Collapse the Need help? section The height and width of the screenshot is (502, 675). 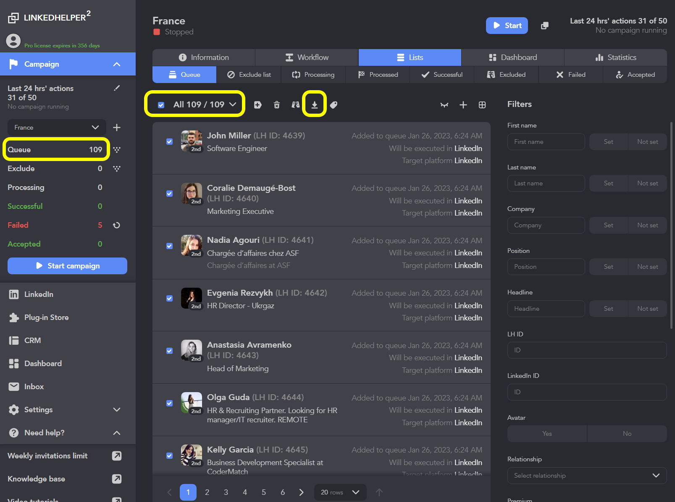[117, 433]
